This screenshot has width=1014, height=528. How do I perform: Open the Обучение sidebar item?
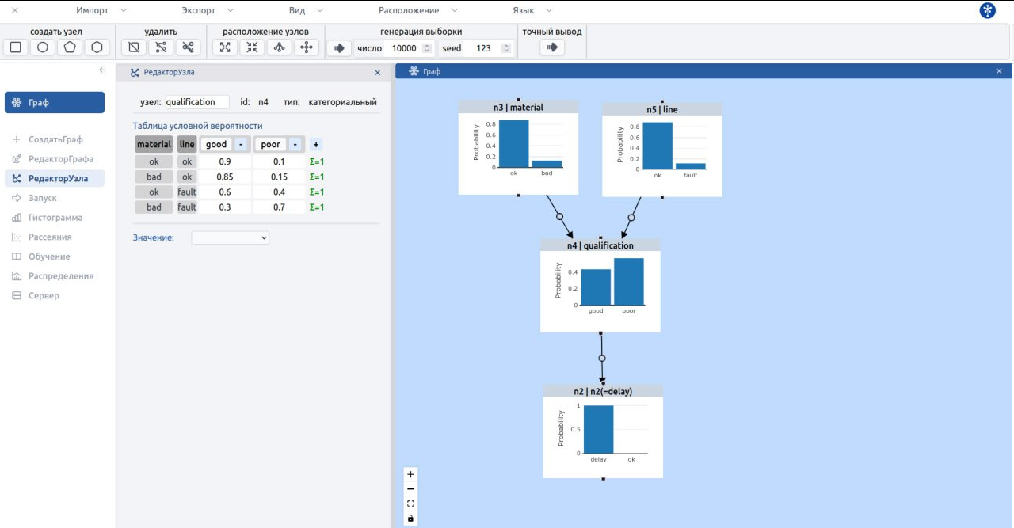coord(49,256)
